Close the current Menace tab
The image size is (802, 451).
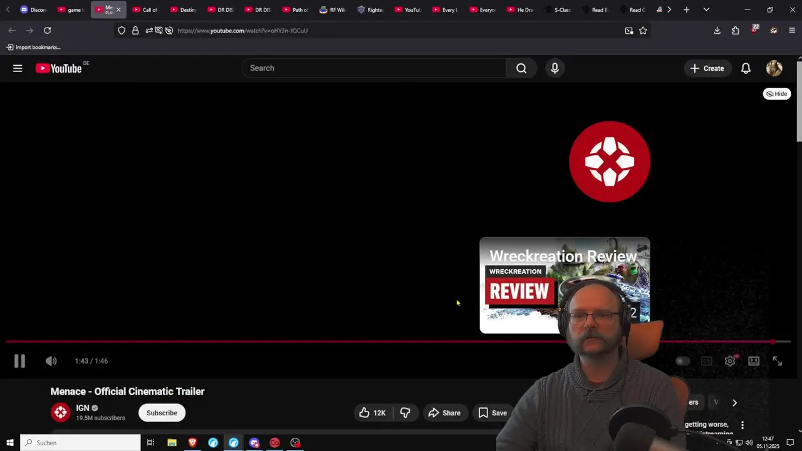click(118, 9)
